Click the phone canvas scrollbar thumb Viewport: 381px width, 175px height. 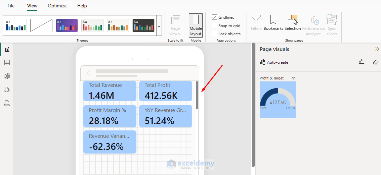point(197,95)
